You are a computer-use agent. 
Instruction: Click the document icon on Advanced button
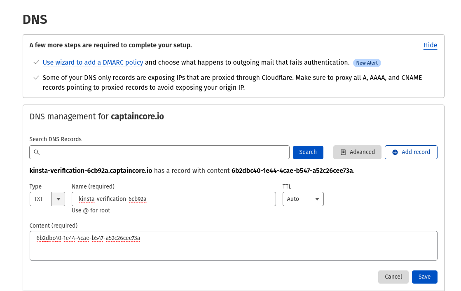[x=343, y=152]
